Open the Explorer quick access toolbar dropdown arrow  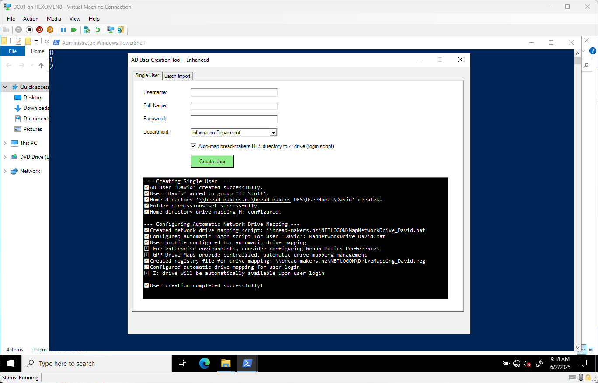point(36,42)
